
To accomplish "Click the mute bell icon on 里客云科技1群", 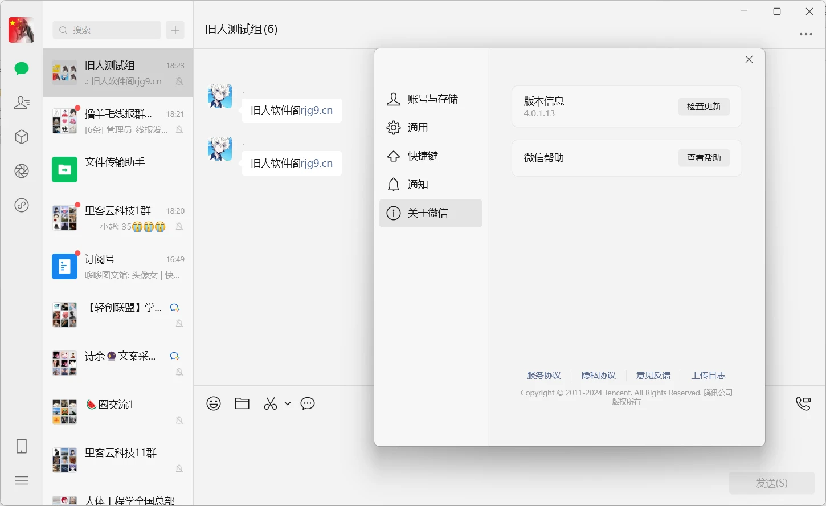I will coord(179,227).
